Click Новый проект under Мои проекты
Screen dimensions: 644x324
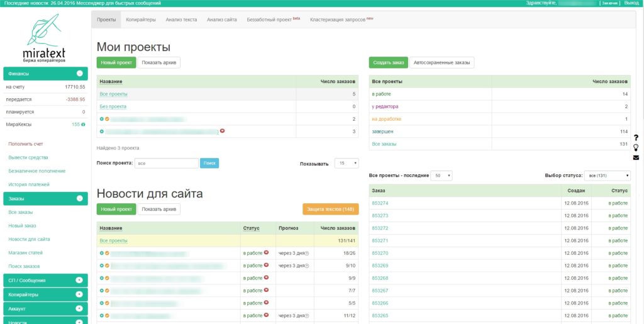116,62
